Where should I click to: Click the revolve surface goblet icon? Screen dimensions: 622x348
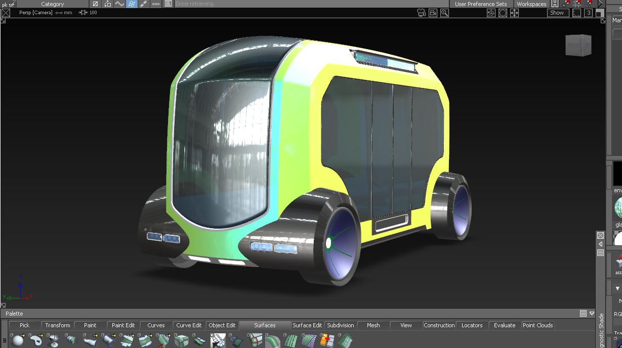click(x=54, y=340)
